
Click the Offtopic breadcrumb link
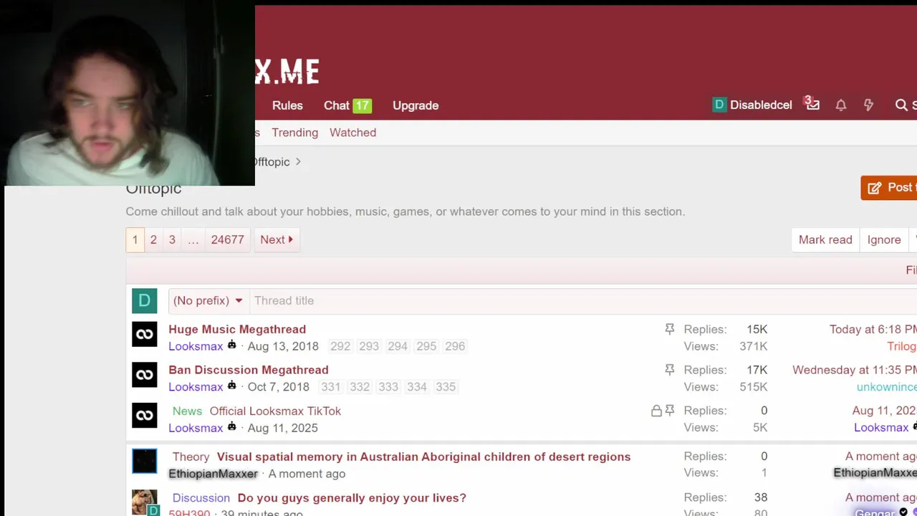click(x=272, y=162)
